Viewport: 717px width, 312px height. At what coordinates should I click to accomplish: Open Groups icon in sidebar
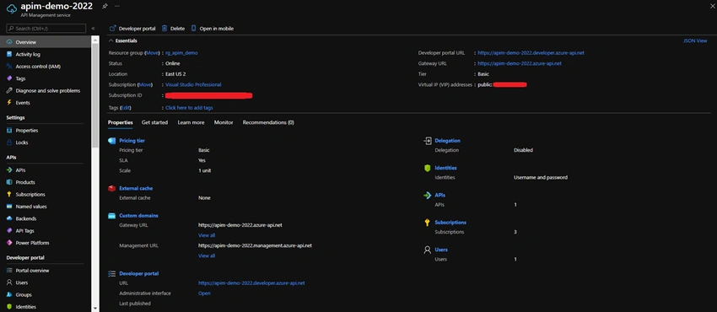pos(9,294)
